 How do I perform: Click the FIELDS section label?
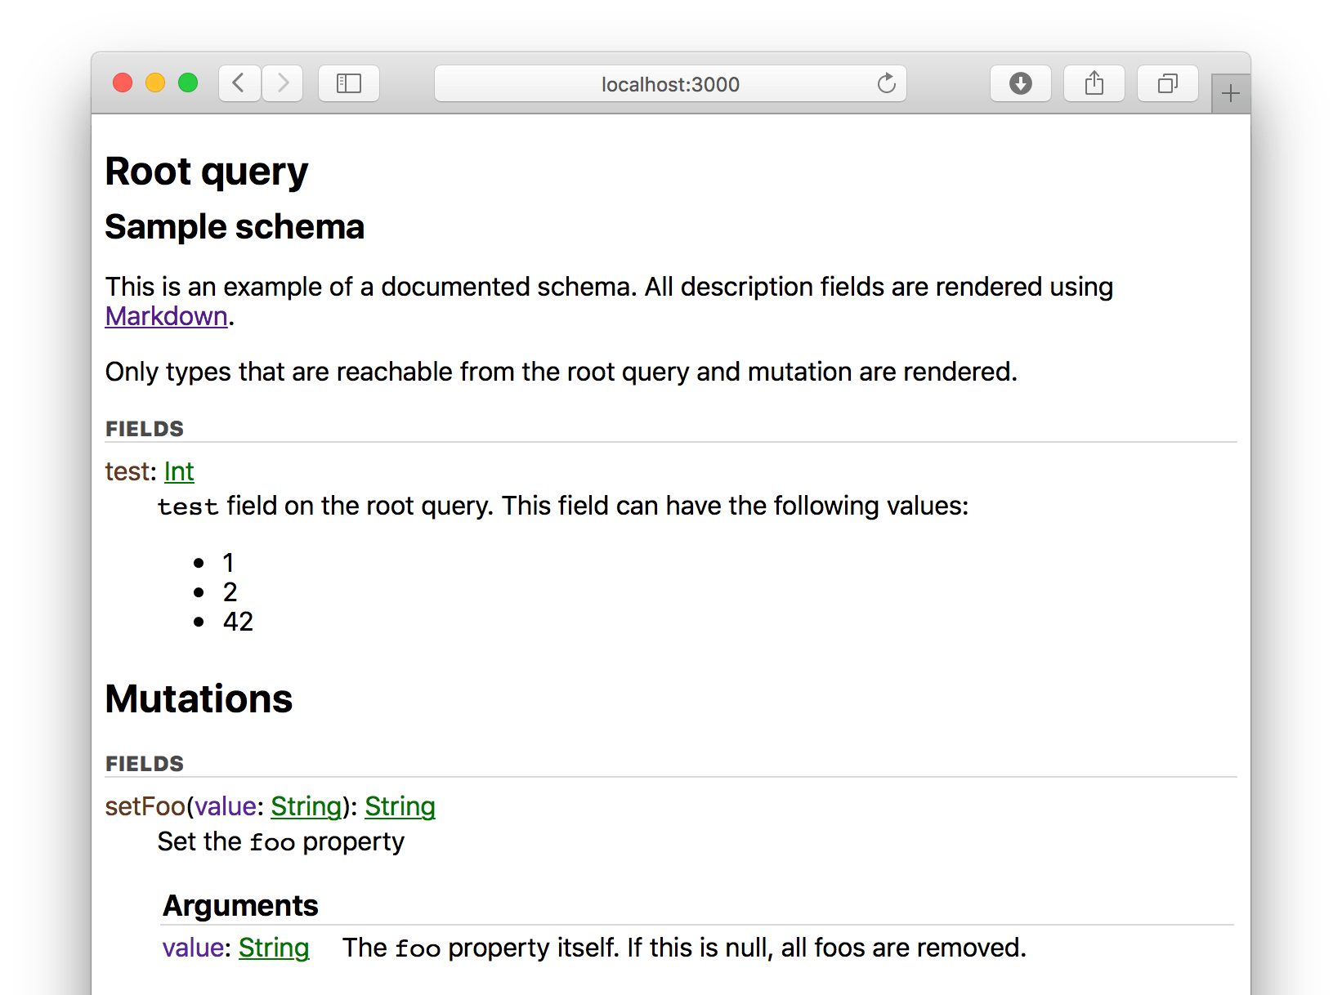[144, 428]
